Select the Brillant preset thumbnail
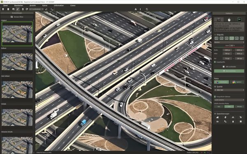 click(17, 62)
